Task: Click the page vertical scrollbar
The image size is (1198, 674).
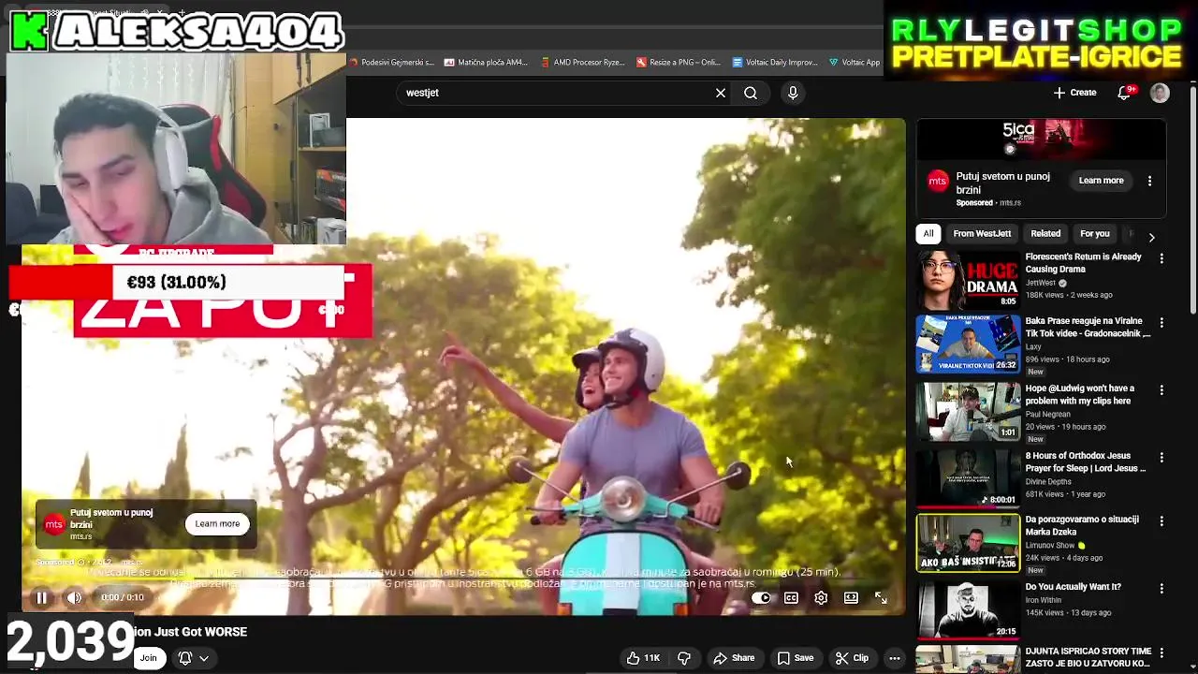Action: [x=1193, y=201]
